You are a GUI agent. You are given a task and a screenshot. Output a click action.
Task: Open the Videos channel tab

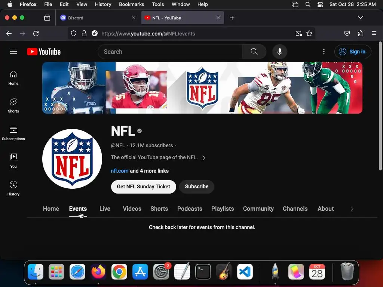click(x=132, y=209)
